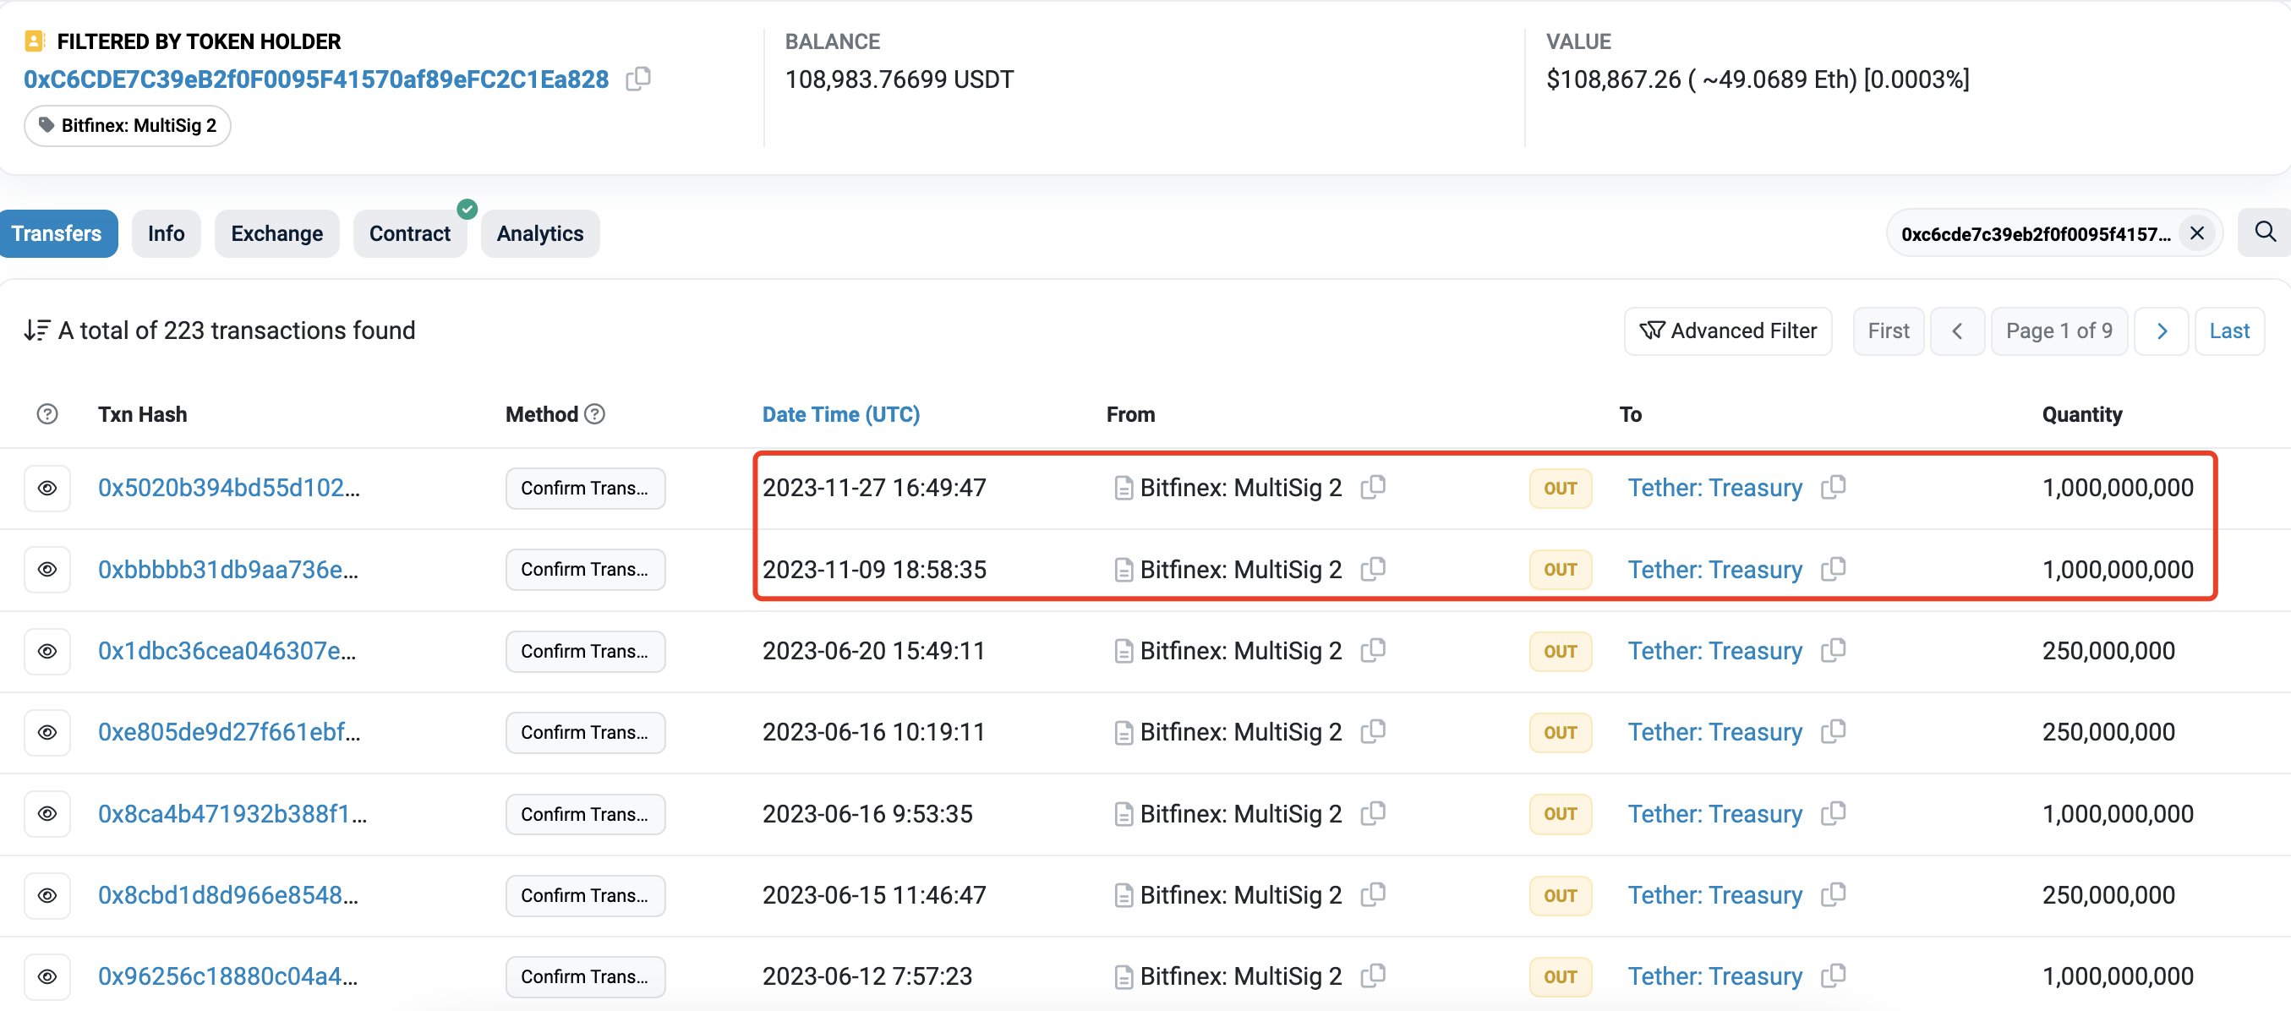Viewport: 2291px width, 1011px height.
Task: Click the help icon beside Method
Action: pyautogui.click(x=595, y=414)
